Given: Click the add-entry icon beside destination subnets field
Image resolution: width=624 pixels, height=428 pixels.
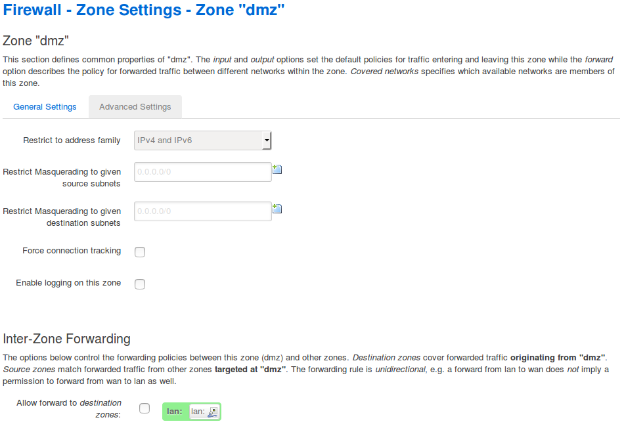Looking at the screenshot, I should pos(277,208).
